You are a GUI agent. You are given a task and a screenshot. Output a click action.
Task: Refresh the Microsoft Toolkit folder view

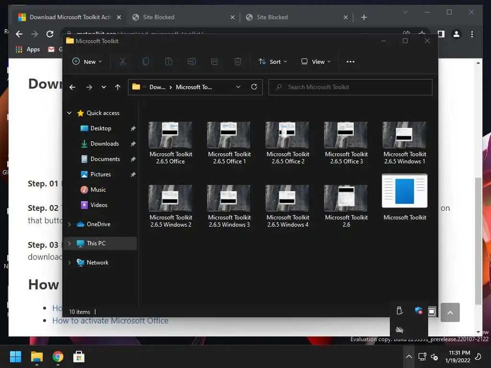click(254, 87)
